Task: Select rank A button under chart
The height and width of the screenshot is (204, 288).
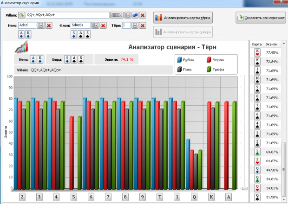Action: click(229, 197)
